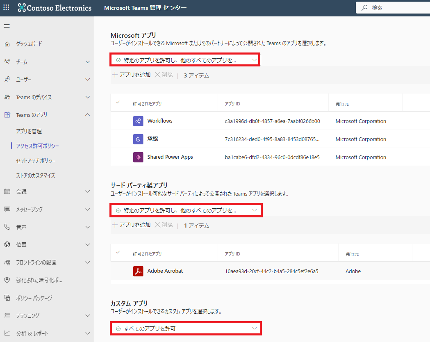430x342 pixels.
Task: Open ストアのカスタマイズ menu item
Action: coord(36,176)
